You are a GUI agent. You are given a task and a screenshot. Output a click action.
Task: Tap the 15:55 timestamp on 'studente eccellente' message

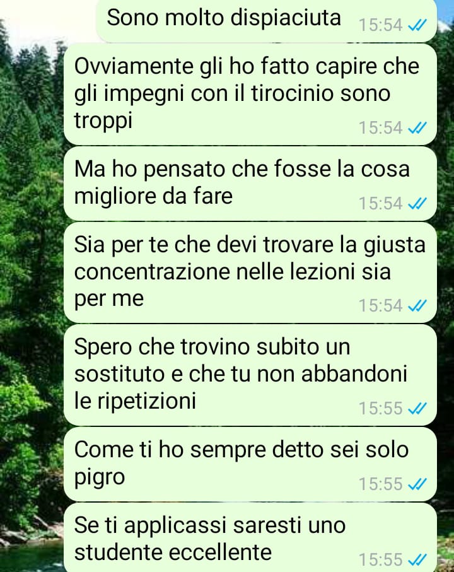tap(380, 559)
